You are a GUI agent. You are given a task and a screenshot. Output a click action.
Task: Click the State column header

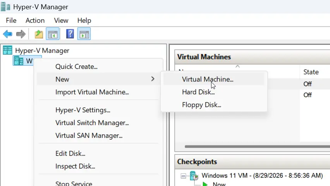pyautogui.click(x=315, y=72)
